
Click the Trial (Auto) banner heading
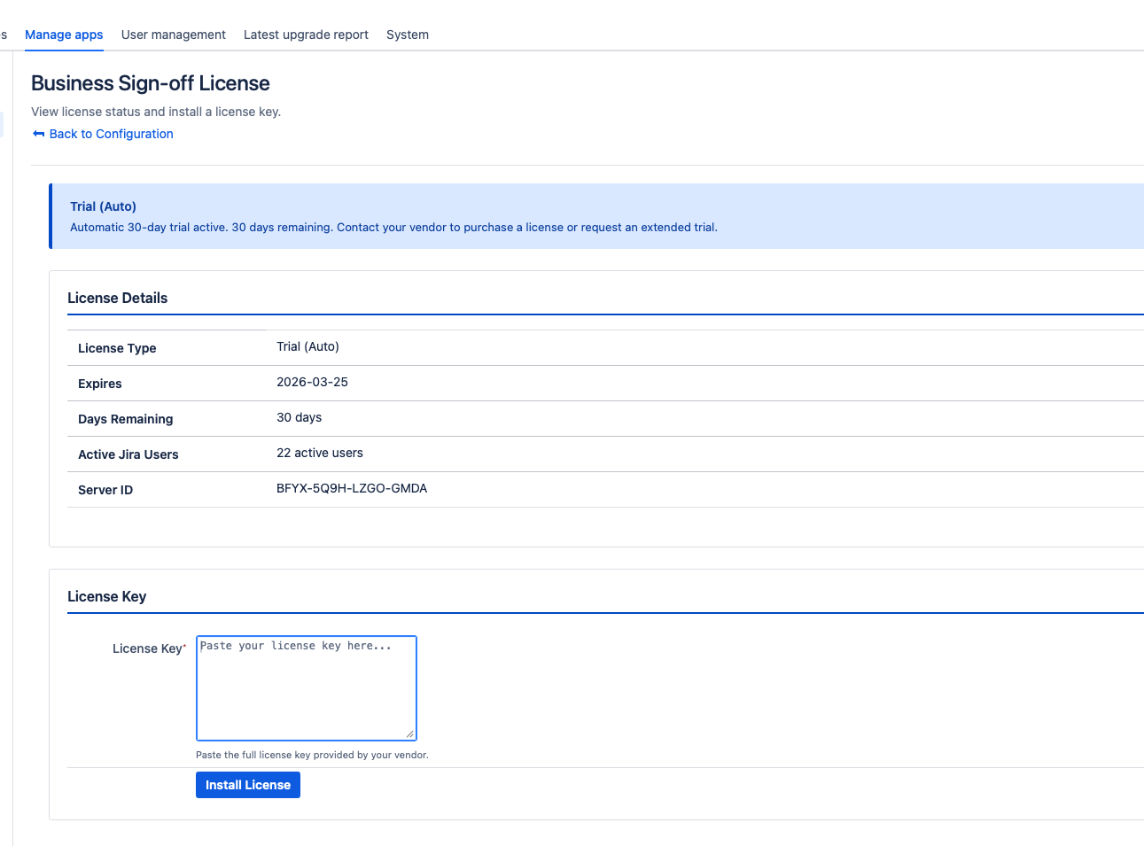pos(103,206)
